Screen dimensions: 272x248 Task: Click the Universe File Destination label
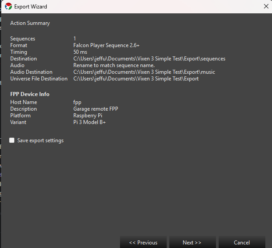click(x=39, y=79)
